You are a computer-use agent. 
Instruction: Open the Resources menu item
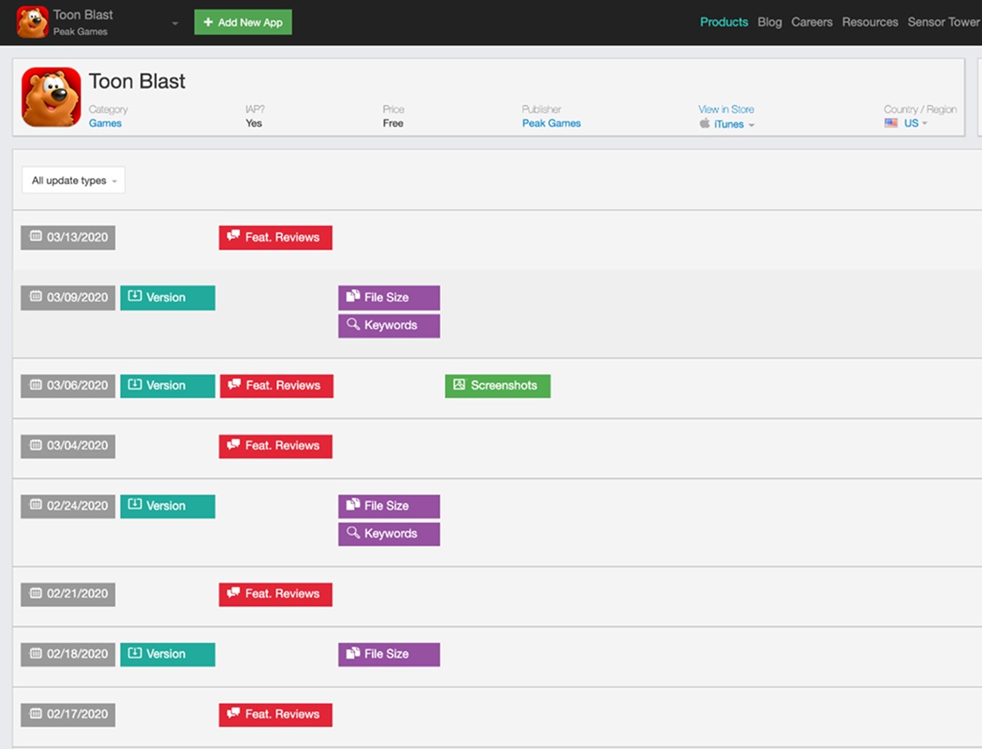point(870,21)
